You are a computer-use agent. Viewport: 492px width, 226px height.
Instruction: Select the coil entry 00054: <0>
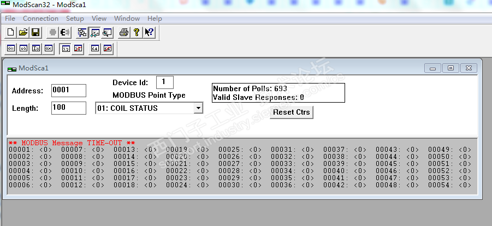[x=449, y=185]
